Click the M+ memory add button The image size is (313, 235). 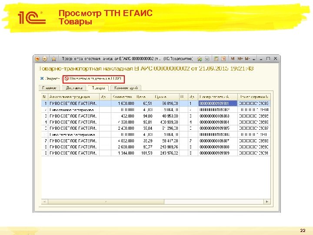(240, 59)
